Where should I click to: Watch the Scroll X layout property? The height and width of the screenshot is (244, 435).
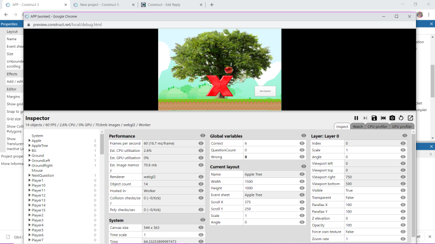302,202
